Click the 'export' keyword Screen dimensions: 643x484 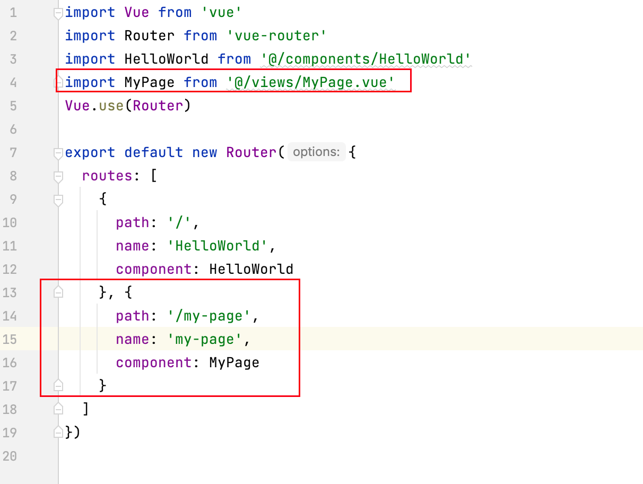(90, 152)
